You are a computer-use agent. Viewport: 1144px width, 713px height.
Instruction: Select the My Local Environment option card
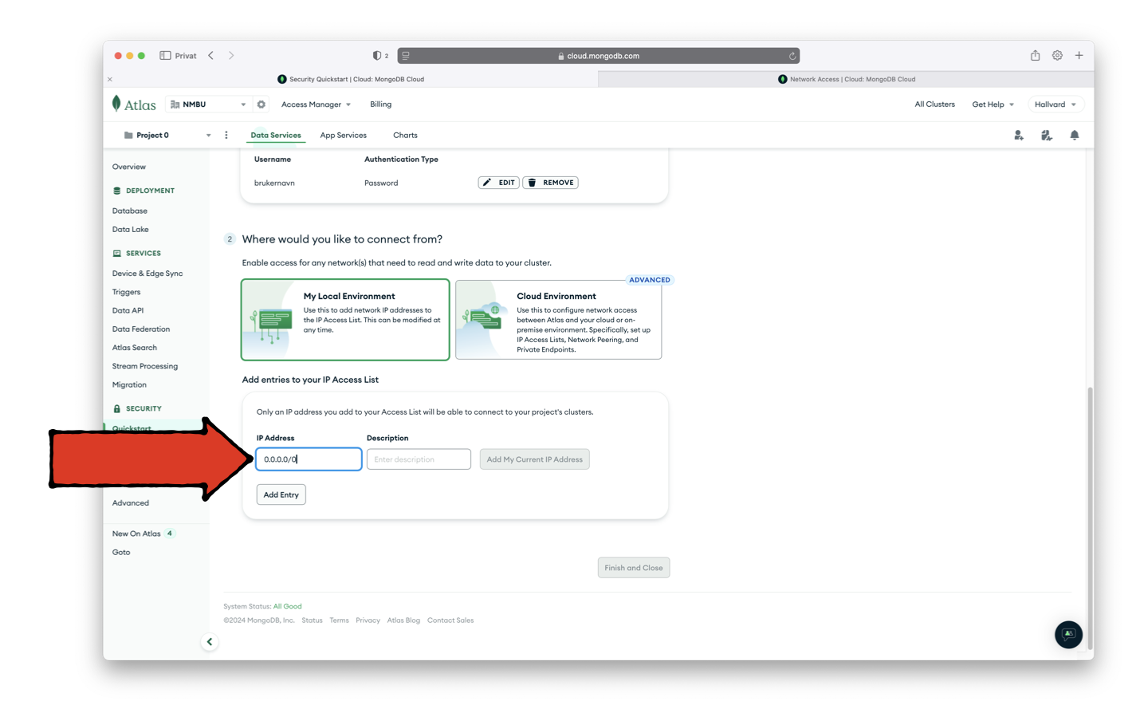[x=345, y=319]
